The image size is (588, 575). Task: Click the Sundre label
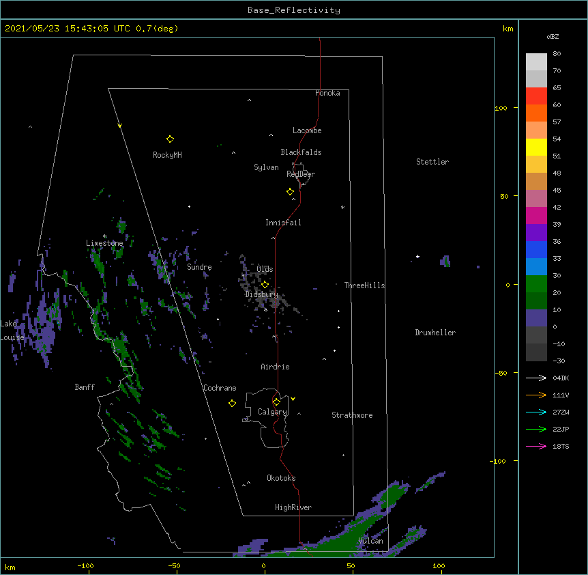point(199,267)
